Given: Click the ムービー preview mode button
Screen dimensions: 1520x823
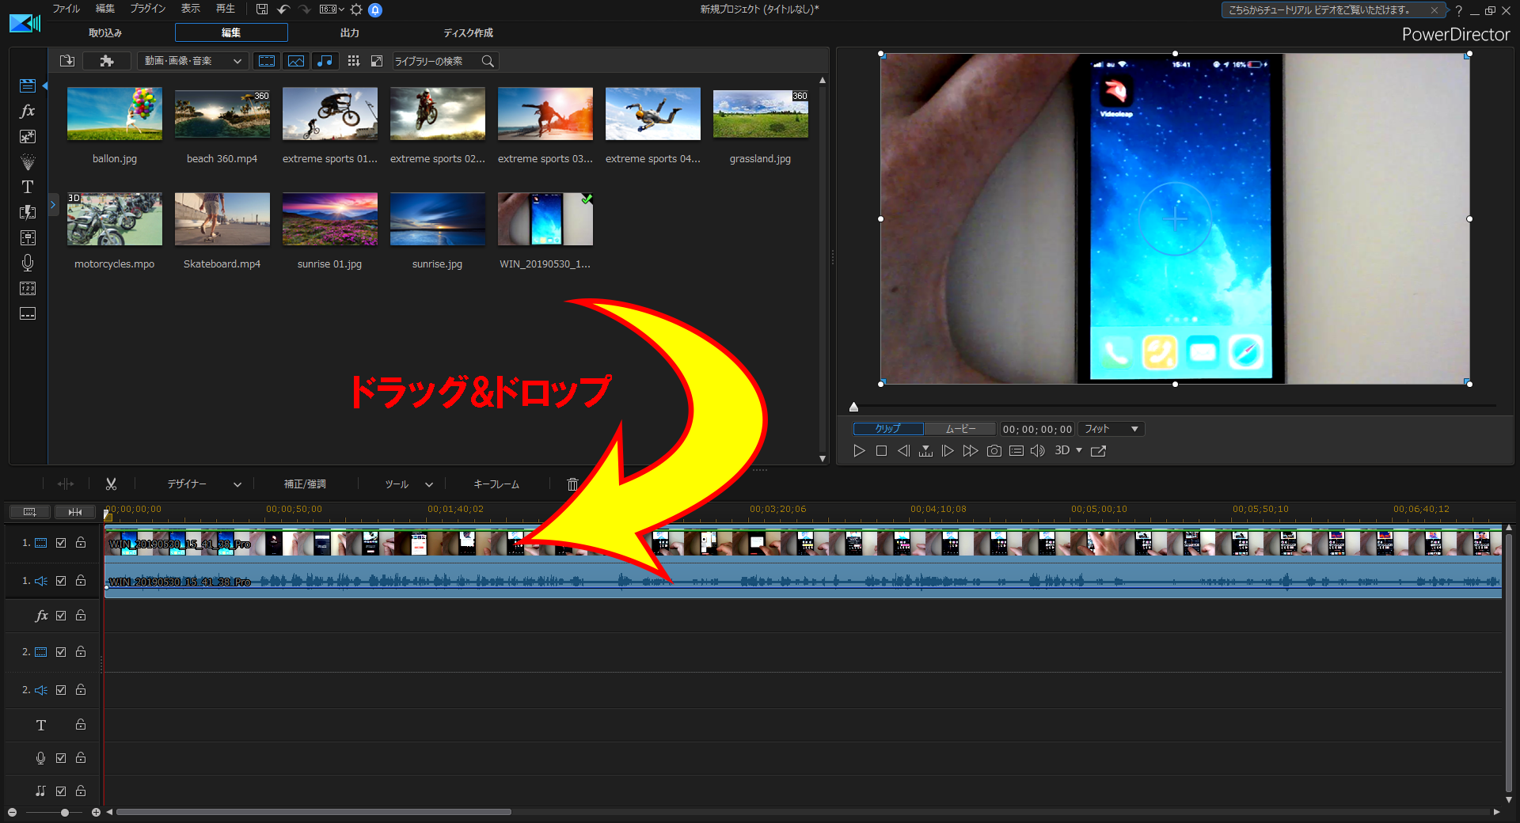Looking at the screenshot, I should coord(959,428).
